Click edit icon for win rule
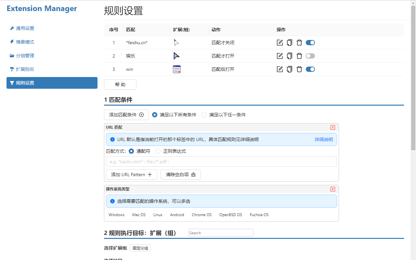The width and height of the screenshot is (416, 260). coord(279,69)
